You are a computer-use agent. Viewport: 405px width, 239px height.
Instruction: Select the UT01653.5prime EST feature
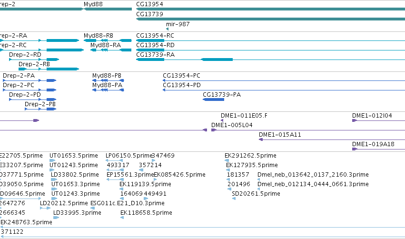[52, 160]
